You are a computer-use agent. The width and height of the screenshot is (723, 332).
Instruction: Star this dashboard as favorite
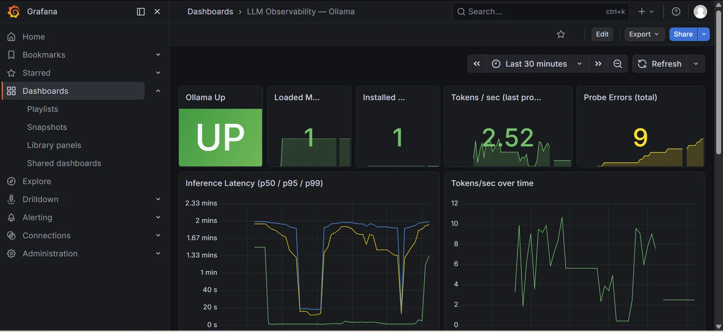[561, 34]
